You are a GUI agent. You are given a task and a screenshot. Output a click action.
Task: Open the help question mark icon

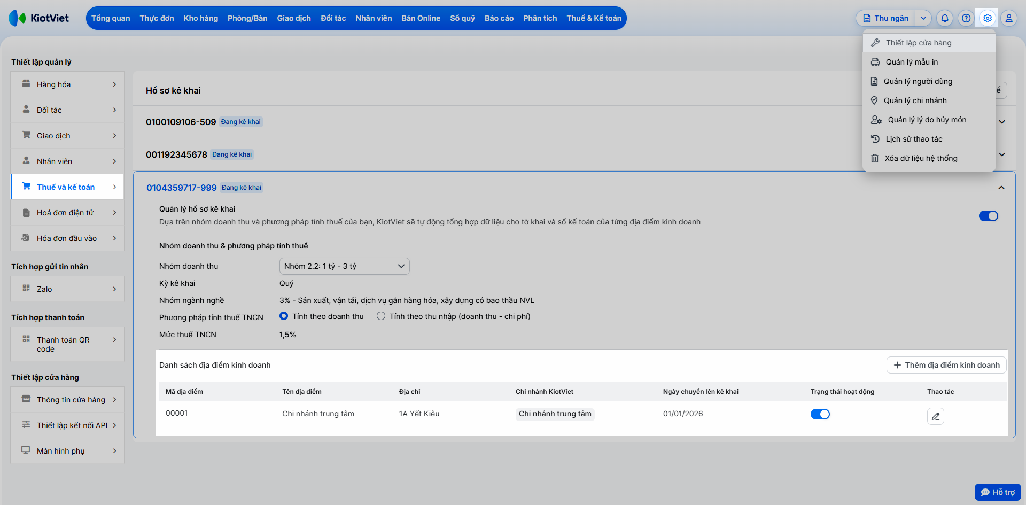click(966, 18)
